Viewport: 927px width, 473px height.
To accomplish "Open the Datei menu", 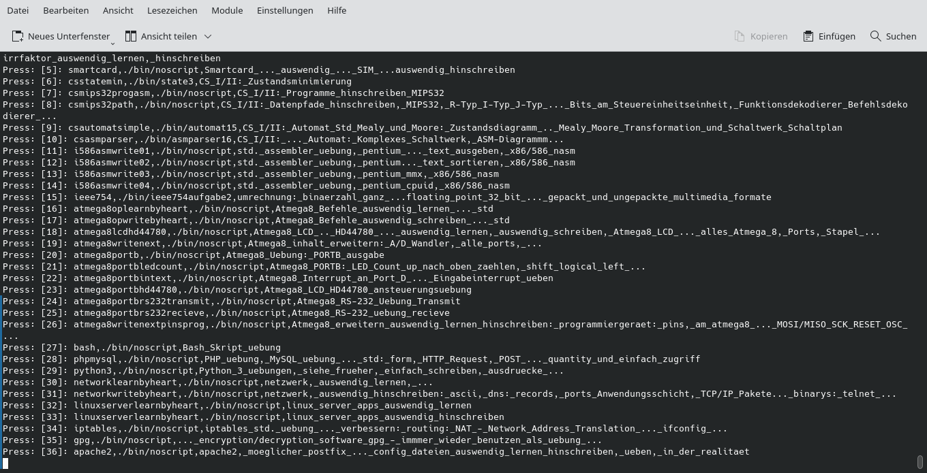I will pos(17,10).
